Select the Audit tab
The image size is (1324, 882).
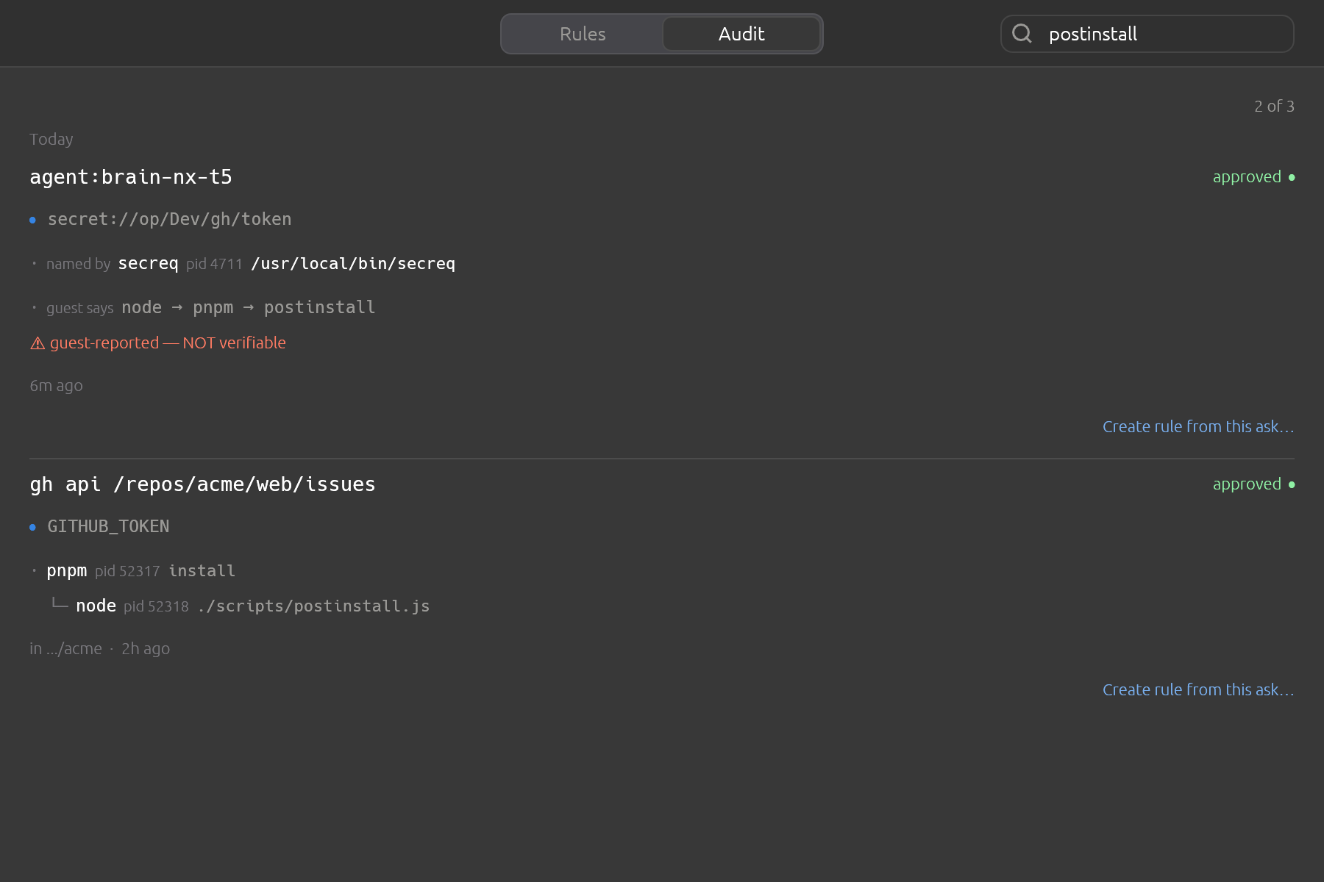click(741, 34)
